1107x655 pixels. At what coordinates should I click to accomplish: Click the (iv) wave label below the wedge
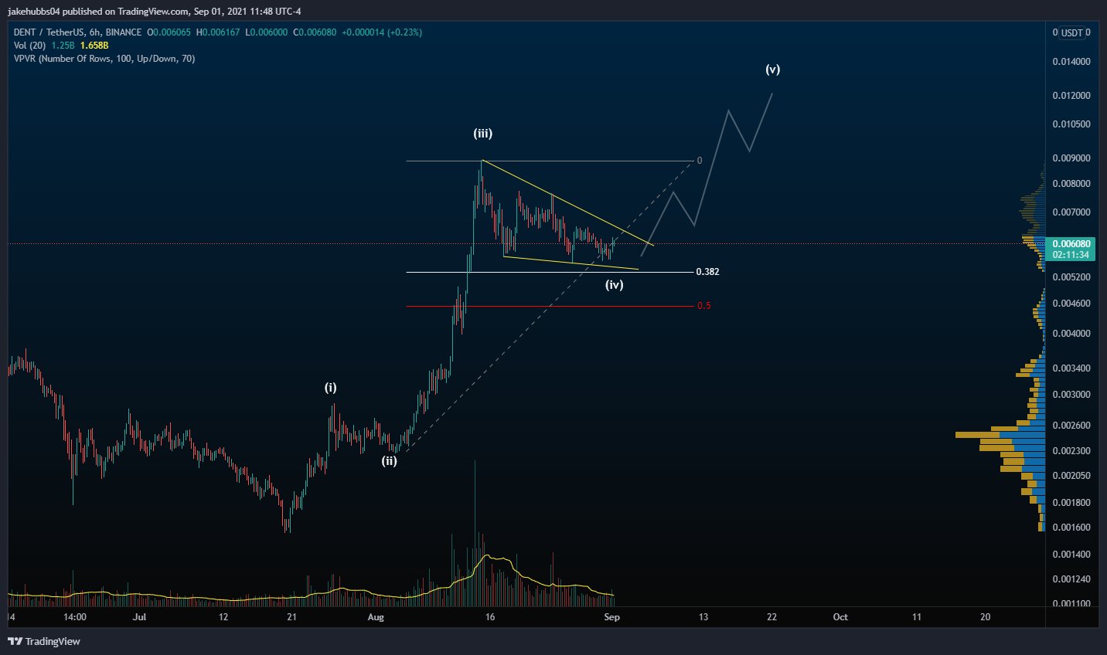pos(614,284)
